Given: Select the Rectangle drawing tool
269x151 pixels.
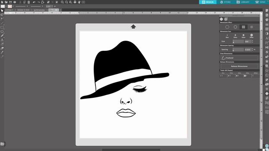Looking at the screenshot, I should click(2, 27).
